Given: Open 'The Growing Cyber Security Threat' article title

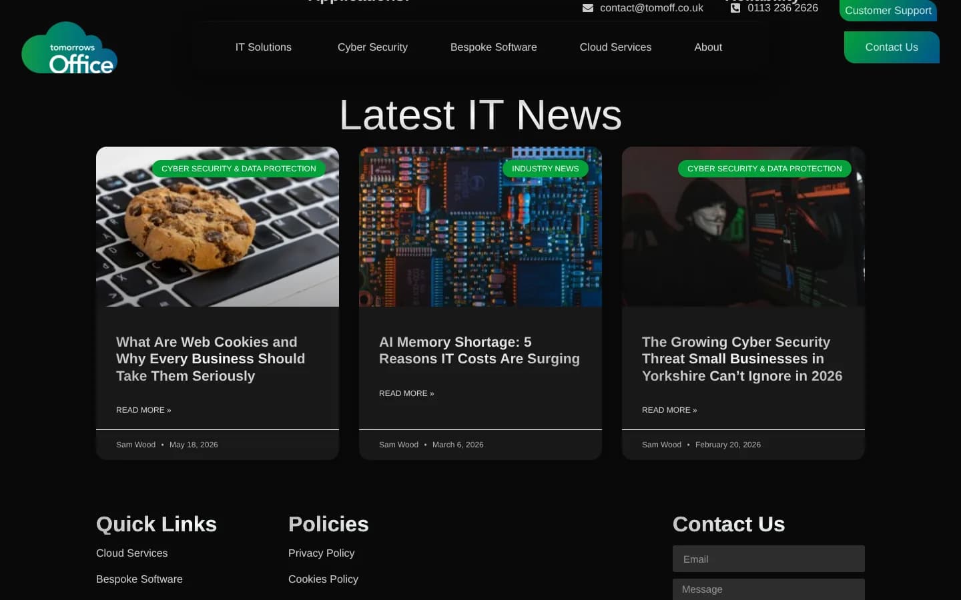Looking at the screenshot, I should 742,359.
